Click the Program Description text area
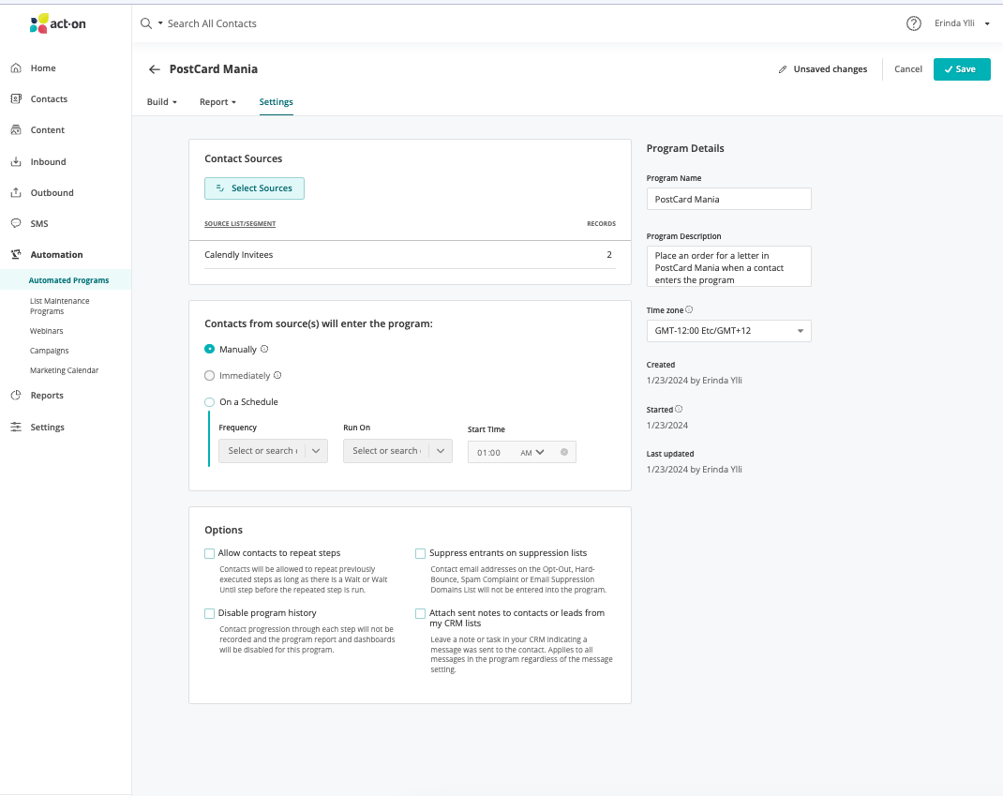1003x796 pixels. point(728,267)
